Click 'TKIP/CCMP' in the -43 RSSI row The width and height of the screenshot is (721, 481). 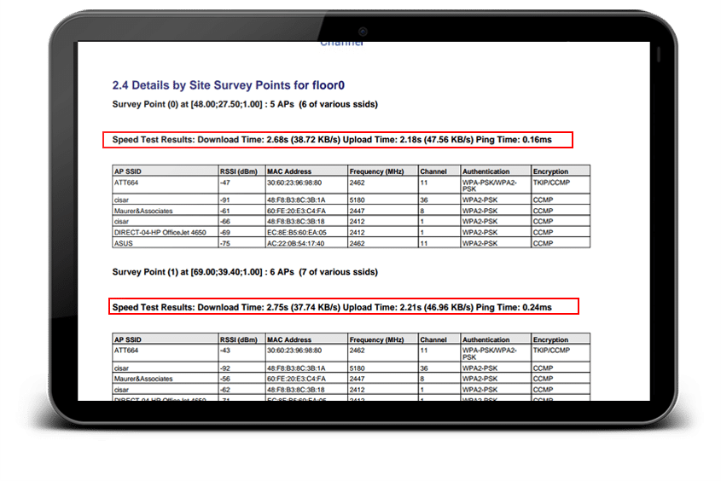click(x=551, y=351)
